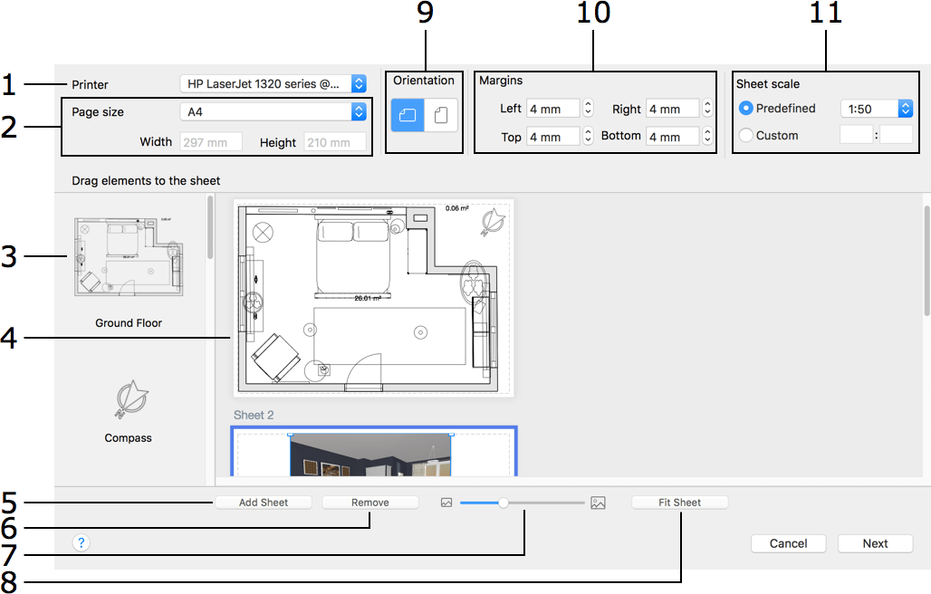
Task: Click large image icon right of zoom slider
Action: [x=598, y=503]
